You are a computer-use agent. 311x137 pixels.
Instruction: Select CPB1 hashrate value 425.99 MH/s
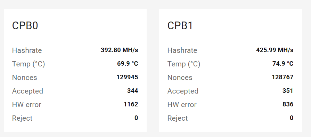[275, 50]
